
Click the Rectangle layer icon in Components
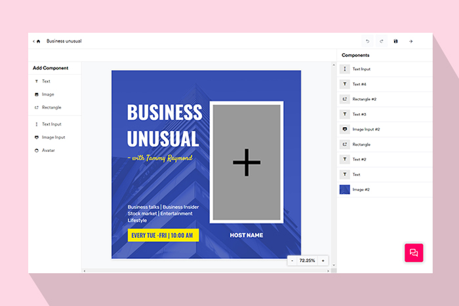[344, 145]
